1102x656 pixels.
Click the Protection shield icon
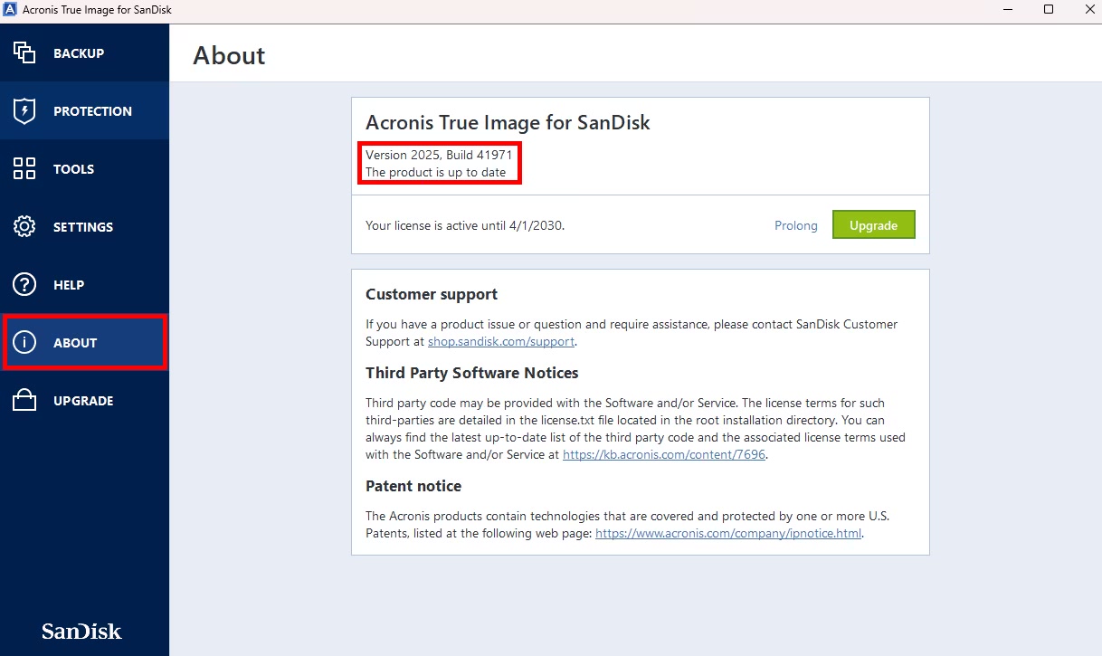[24, 111]
